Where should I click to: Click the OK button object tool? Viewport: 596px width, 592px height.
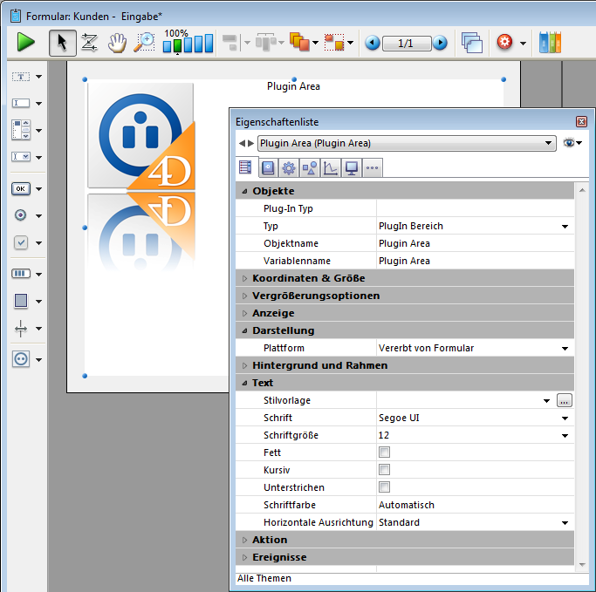coord(21,188)
